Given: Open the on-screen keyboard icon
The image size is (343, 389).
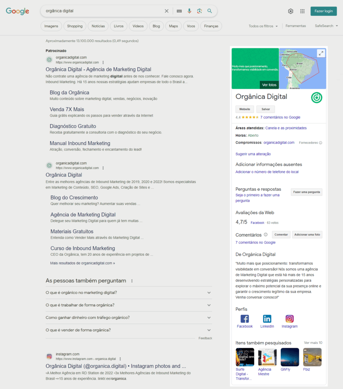Looking at the screenshot, I should coord(179,11).
